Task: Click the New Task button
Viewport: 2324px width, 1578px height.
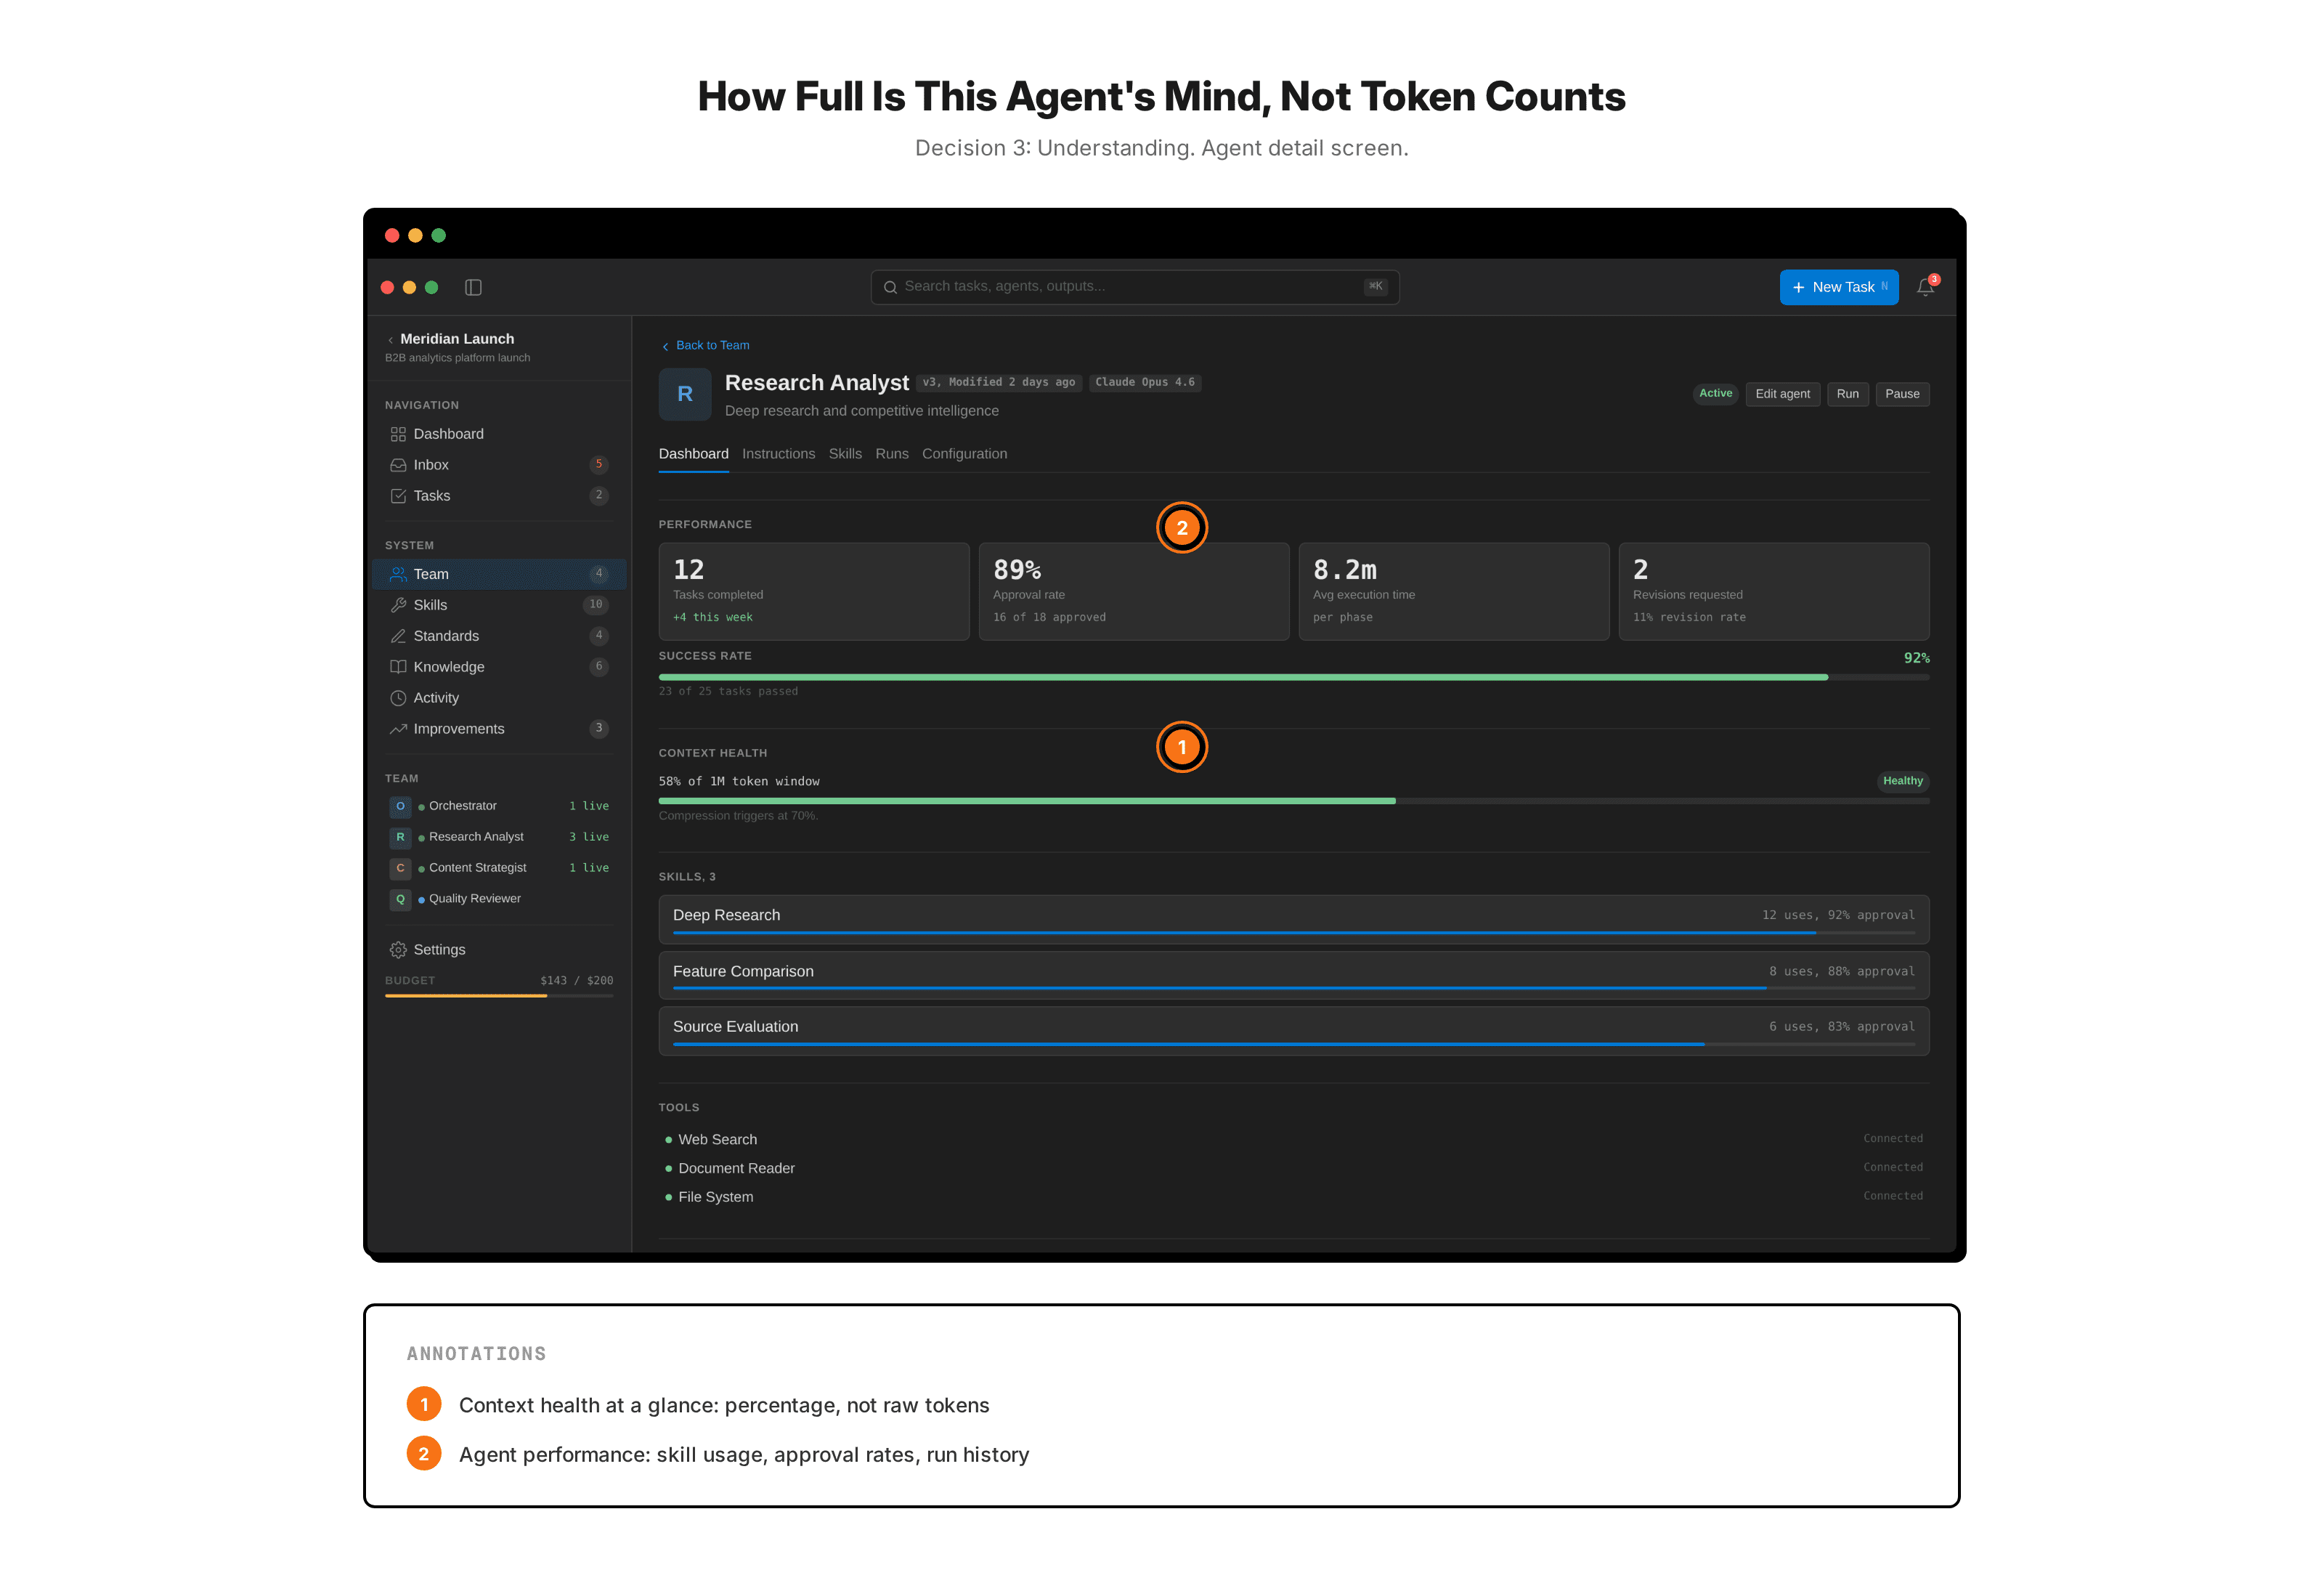Action: [x=1838, y=287]
